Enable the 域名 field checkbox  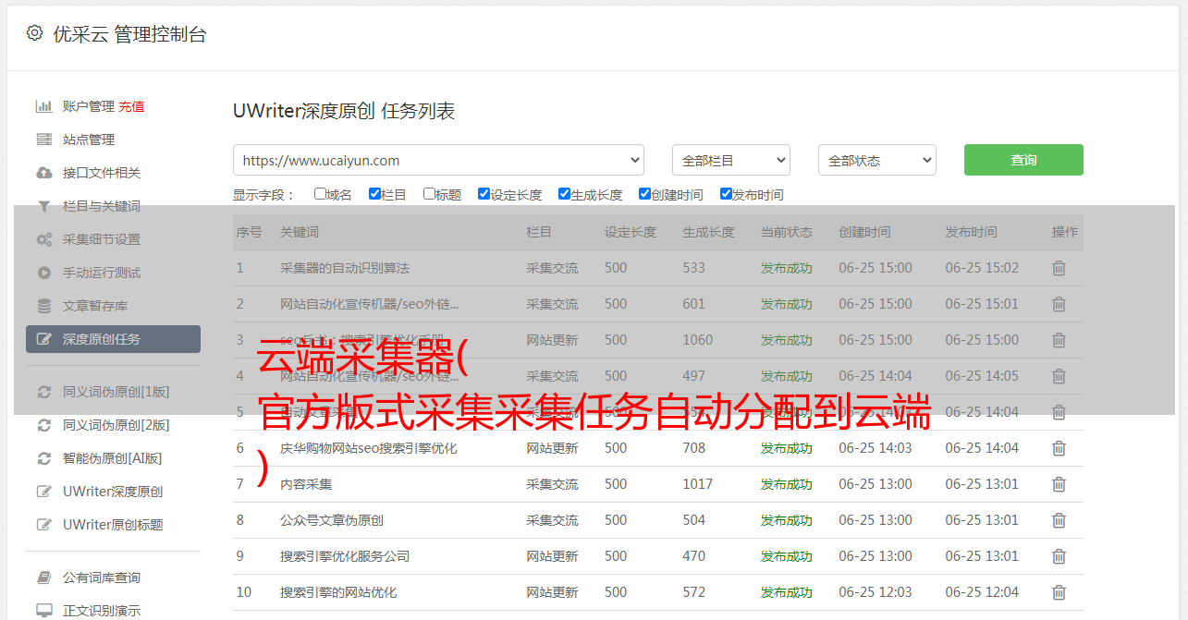pyautogui.click(x=320, y=194)
